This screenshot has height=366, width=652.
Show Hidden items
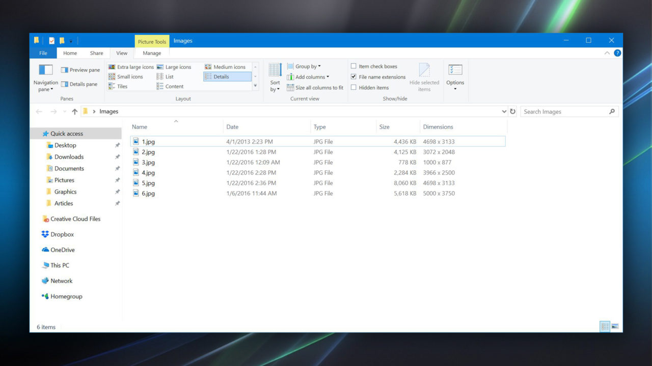pos(354,87)
